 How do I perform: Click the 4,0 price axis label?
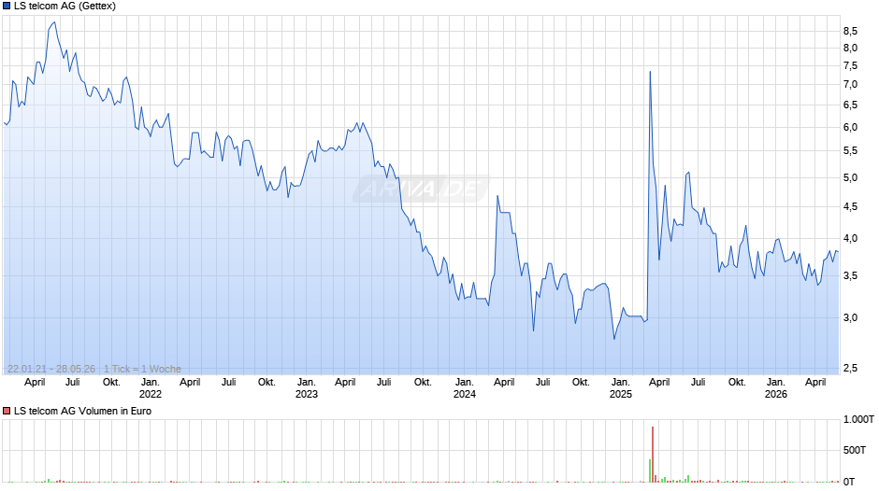point(850,239)
